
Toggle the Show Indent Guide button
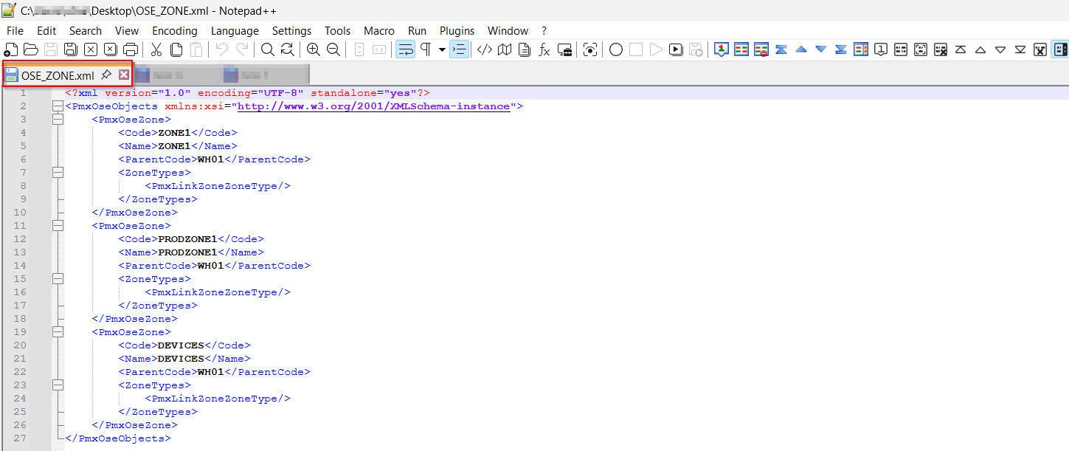tap(459, 49)
